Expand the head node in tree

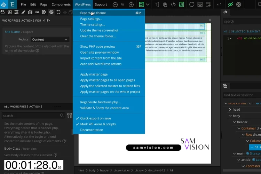pyautogui.click(x=230, y=109)
